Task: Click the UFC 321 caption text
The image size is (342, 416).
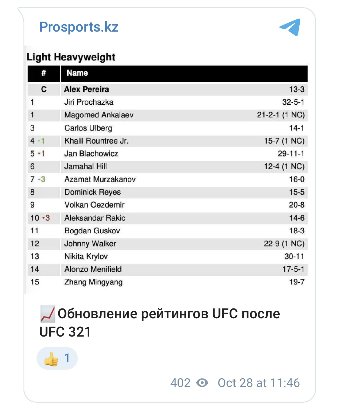Action: (65, 332)
